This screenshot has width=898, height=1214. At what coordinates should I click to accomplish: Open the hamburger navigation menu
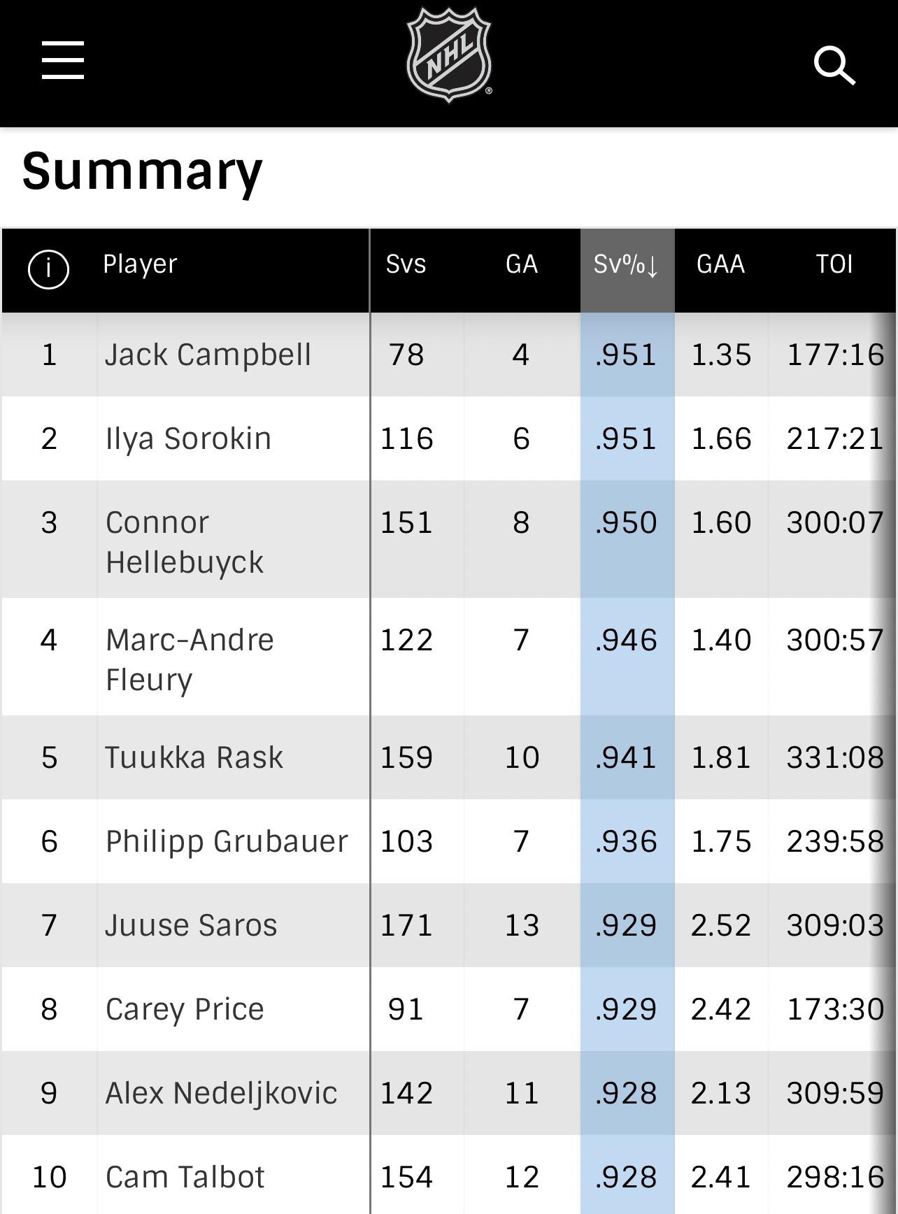62,62
